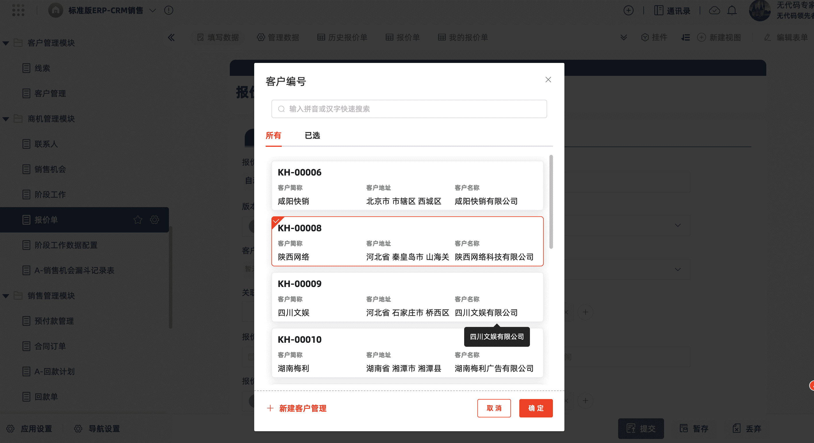Click the app grid launcher icon
This screenshot has height=443, width=814.
point(18,10)
